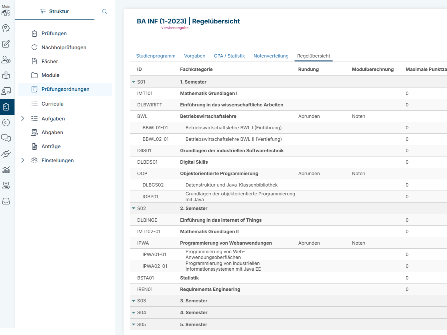The width and height of the screenshot is (447, 335).
Task: Expand the Aufgaben tree item
Action: 23,118
